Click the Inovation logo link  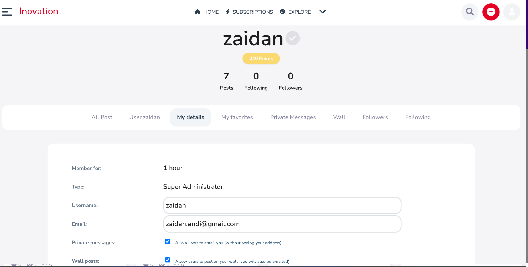pyautogui.click(x=39, y=11)
